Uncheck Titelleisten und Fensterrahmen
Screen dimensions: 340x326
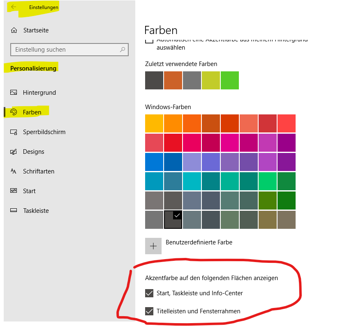tap(149, 311)
